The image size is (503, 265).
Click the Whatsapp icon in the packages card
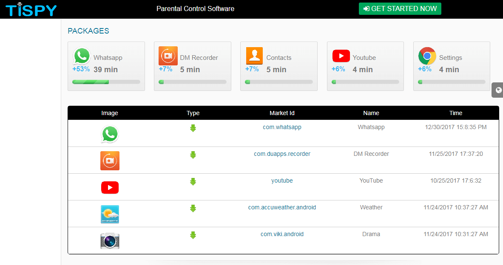coord(82,56)
